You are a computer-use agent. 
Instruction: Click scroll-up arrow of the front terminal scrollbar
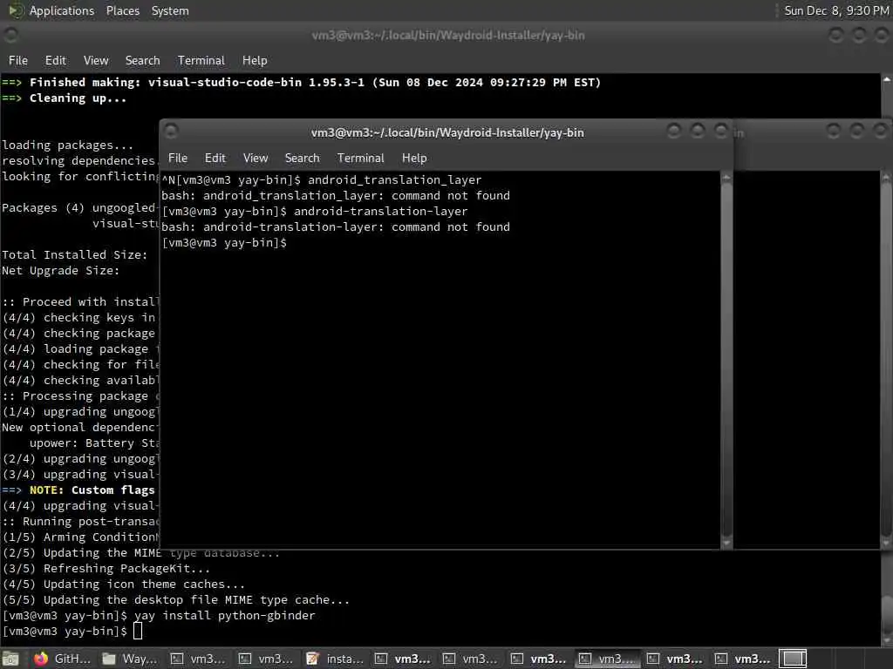tap(726, 178)
